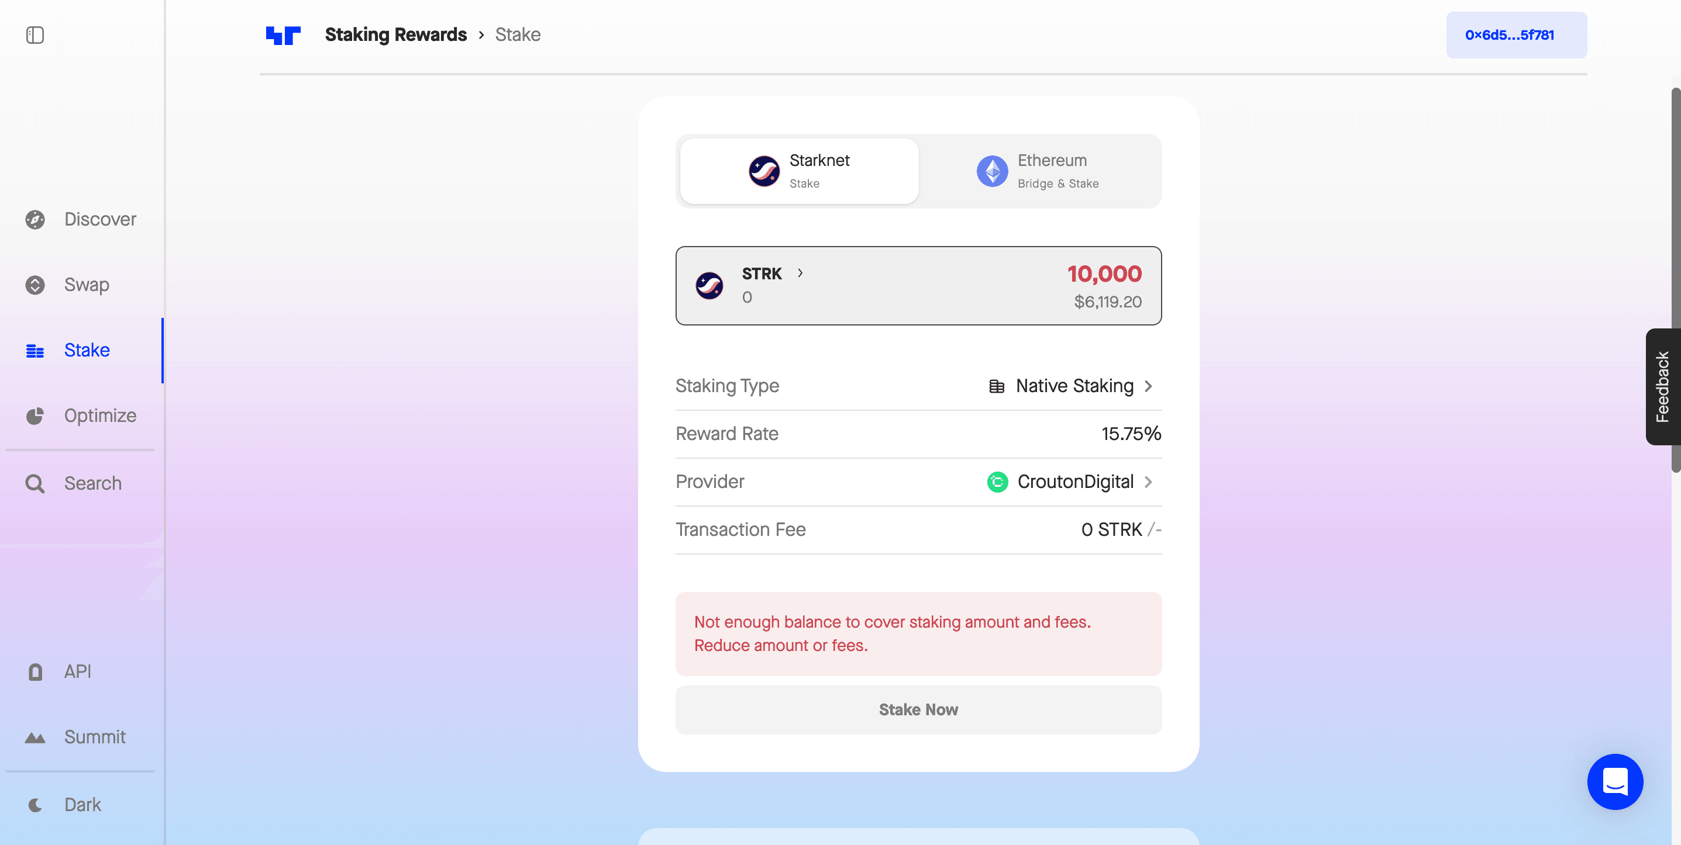
Task: Click the Swap sidebar icon
Action: pos(35,283)
